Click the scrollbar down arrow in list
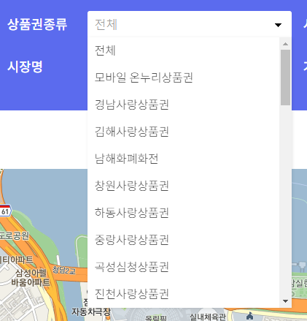Viewport: 307px width, 321px height. [285, 301]
